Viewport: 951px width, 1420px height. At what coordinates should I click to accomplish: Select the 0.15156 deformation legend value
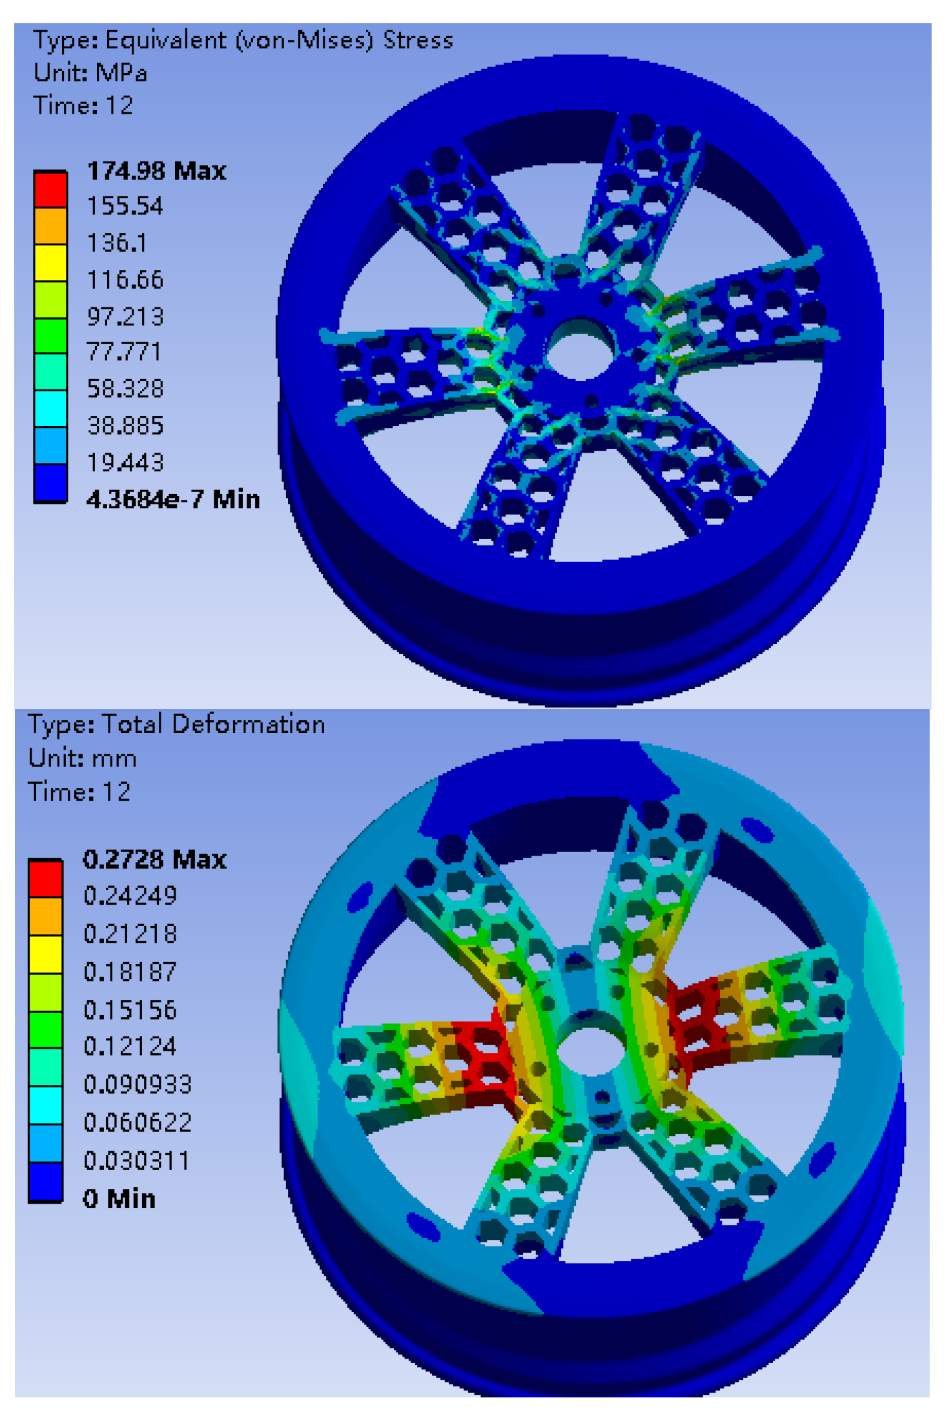[130, 1010]
